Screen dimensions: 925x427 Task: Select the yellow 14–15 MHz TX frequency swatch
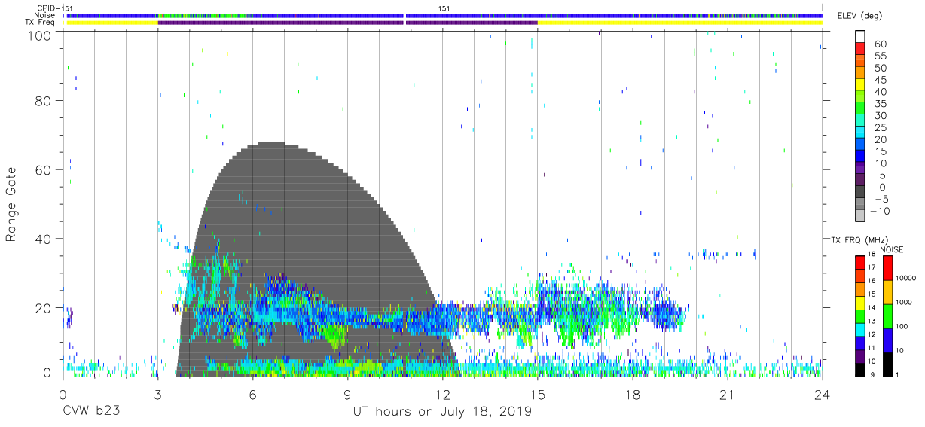tap(860, 303)
